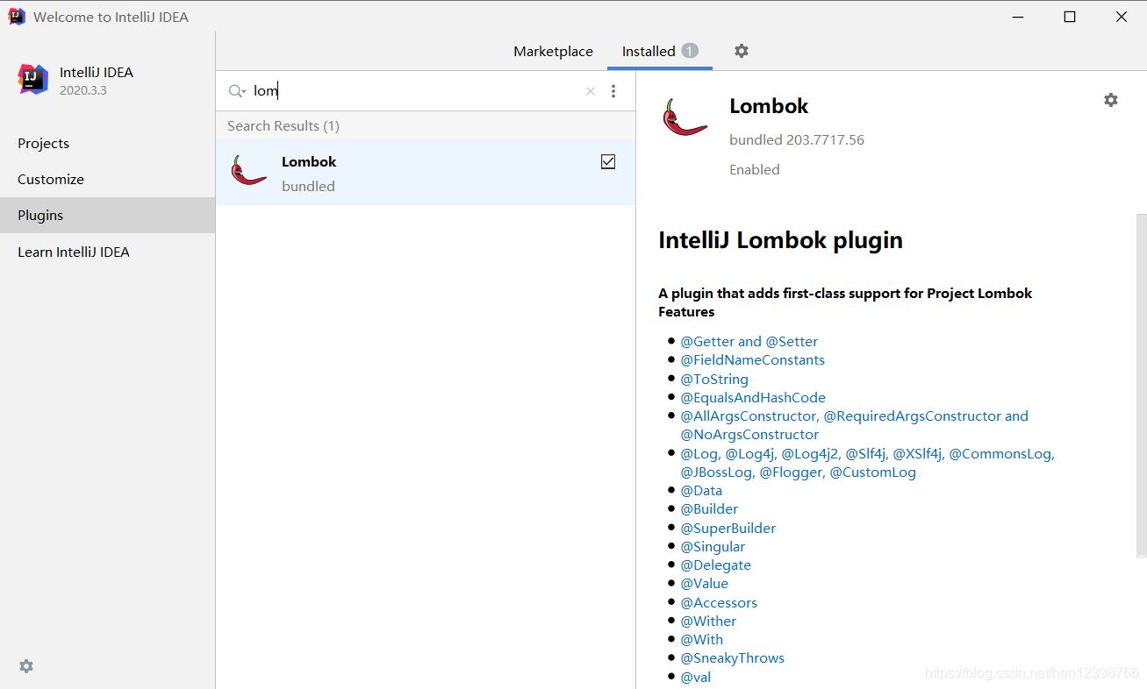Click the IntelliJ Lombok plugin heading

tap(780, 240)
